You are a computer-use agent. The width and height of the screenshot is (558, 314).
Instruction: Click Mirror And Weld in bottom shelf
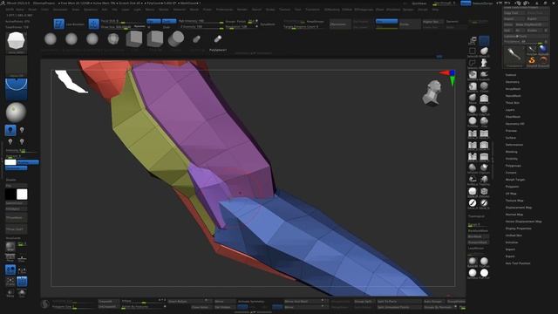[306, 302]
